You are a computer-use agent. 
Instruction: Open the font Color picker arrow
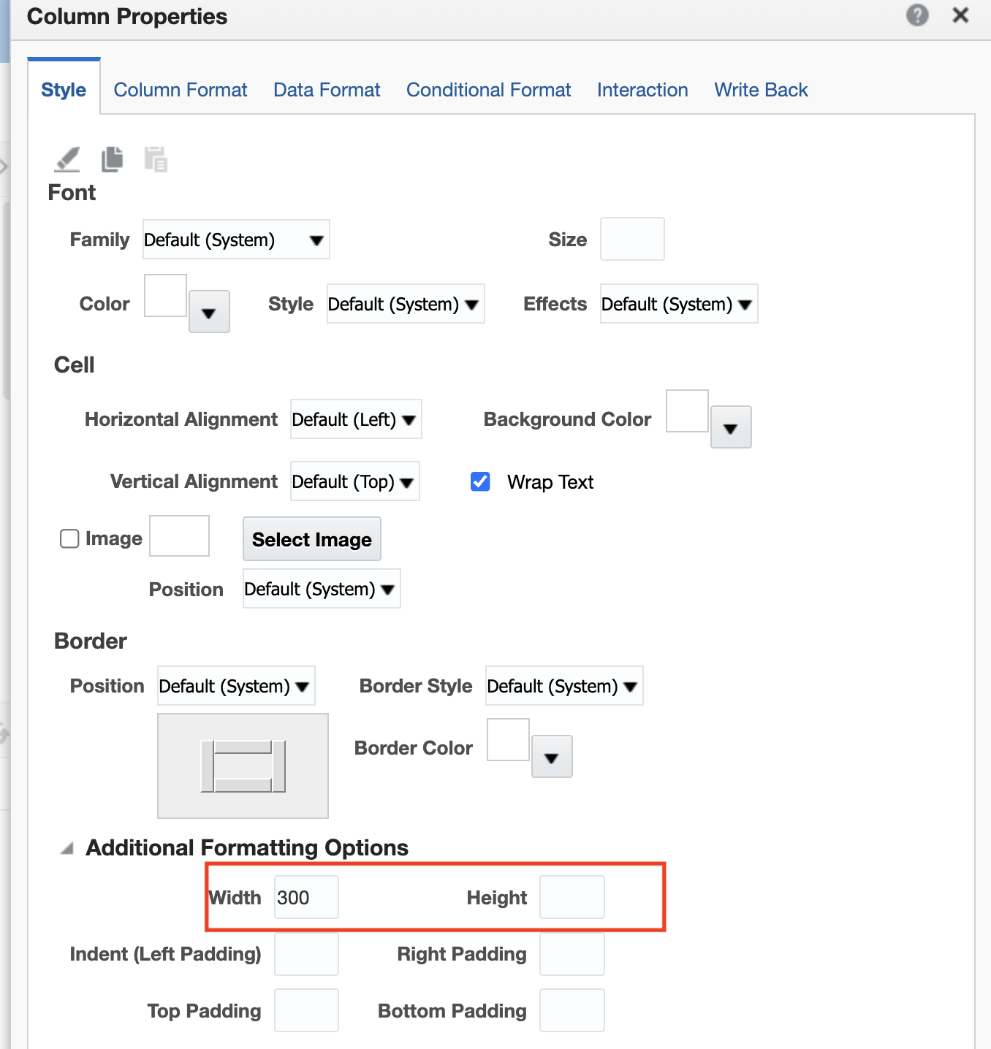(209, 312)
